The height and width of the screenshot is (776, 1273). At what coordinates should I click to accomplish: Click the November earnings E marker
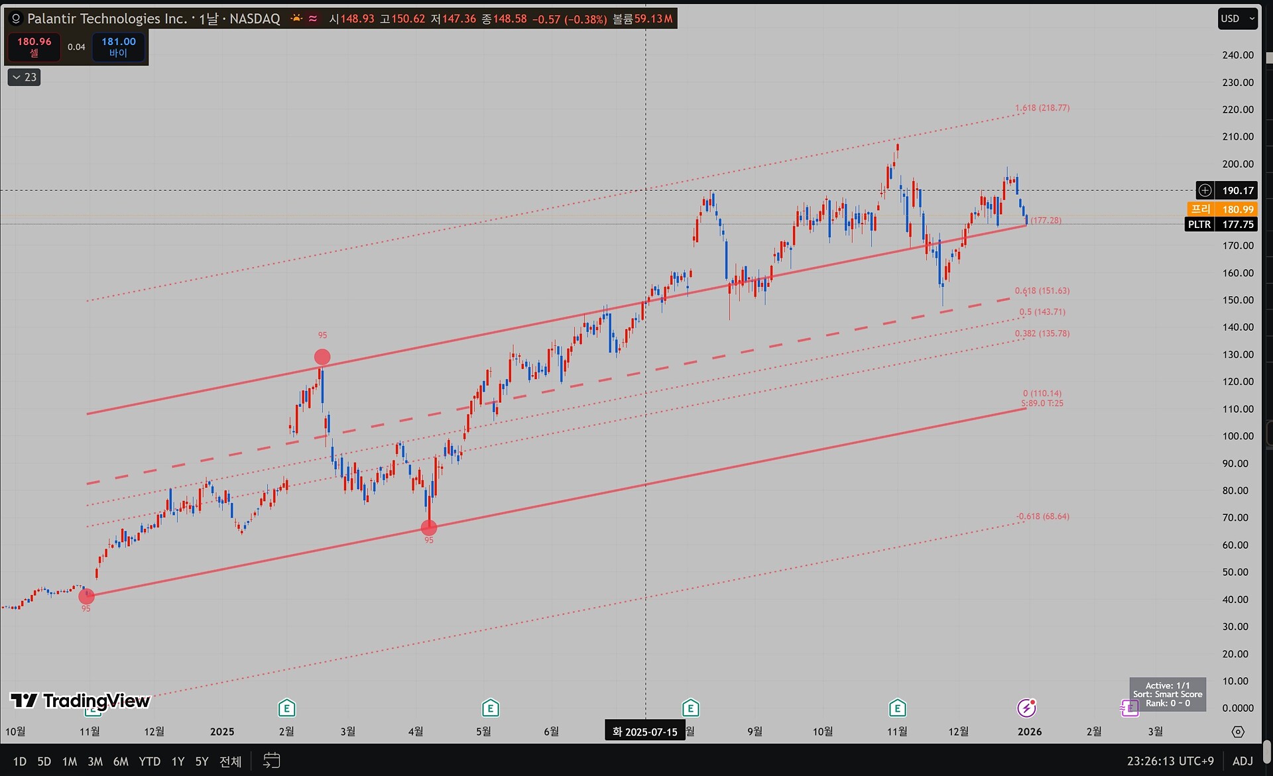tap(897, 708)
